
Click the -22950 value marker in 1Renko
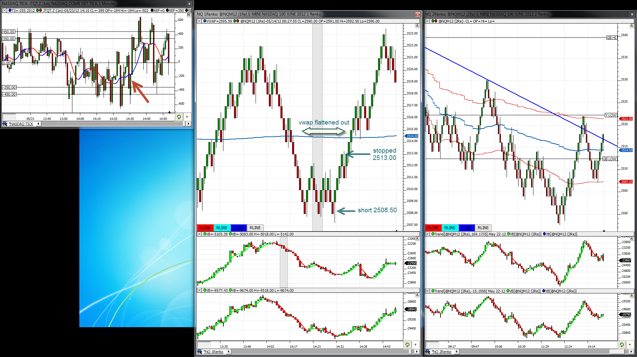(411, 263)
